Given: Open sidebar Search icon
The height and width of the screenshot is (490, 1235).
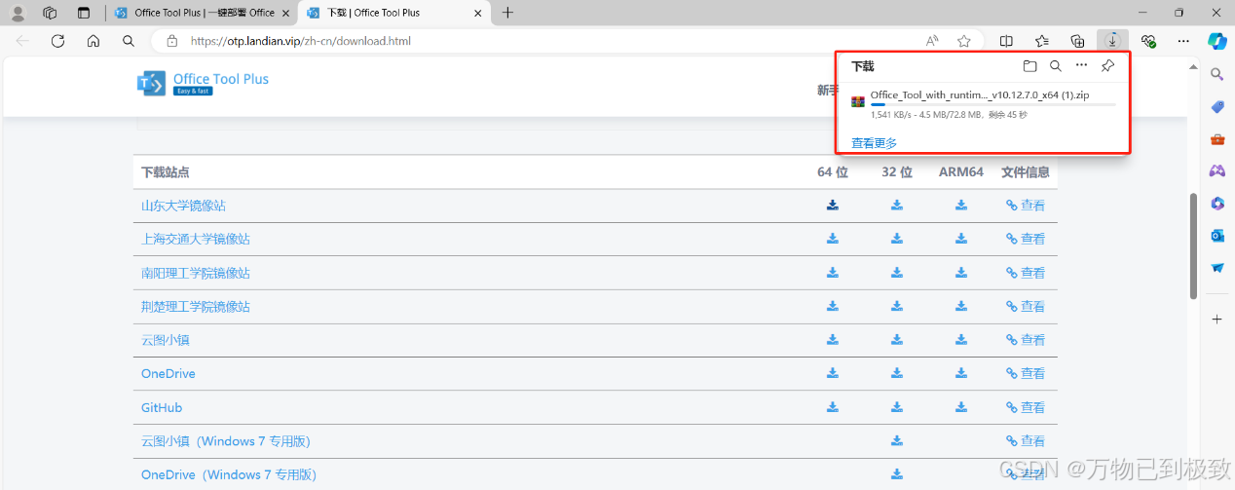Looking at the screenshot, I should [x=1217, y=74].
